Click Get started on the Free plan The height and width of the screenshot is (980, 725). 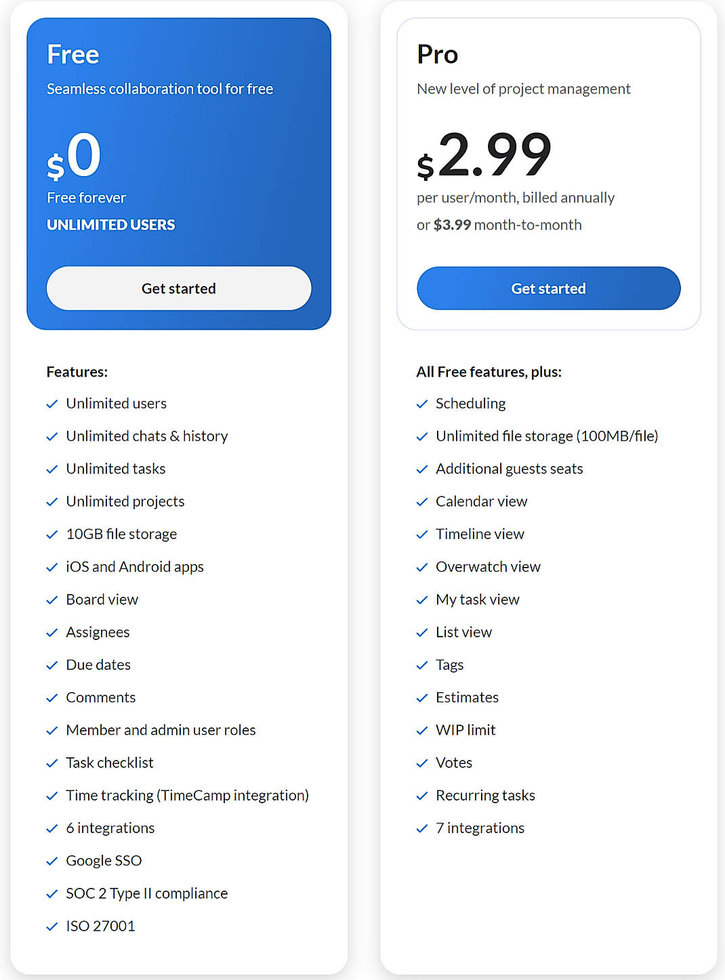pyautogui.click(x=178, y=289)
